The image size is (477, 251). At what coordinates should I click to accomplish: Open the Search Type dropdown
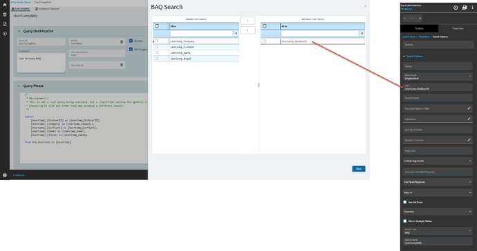438,231
